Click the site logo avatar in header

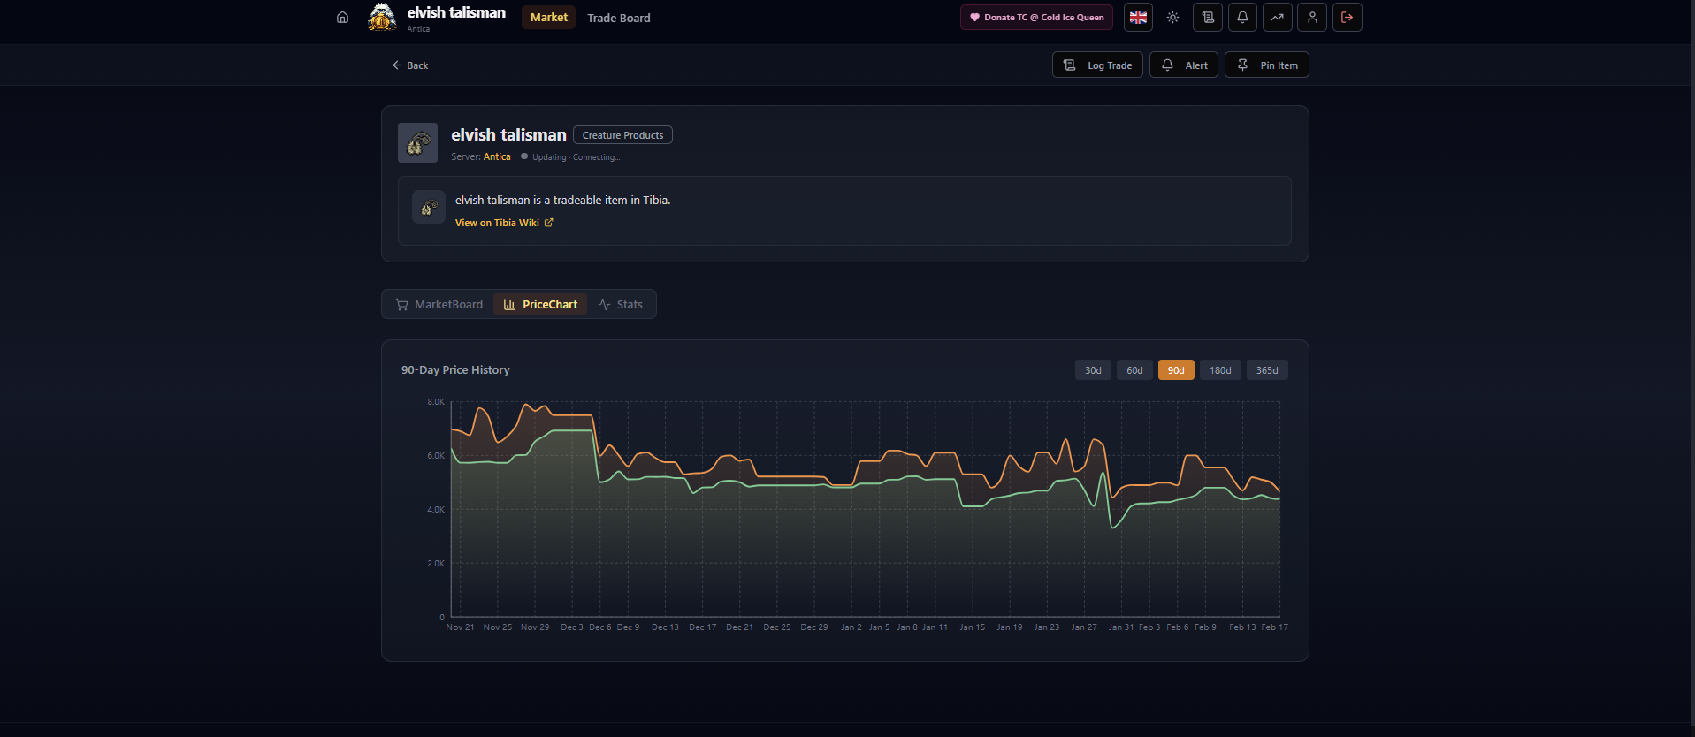point(382,17)
